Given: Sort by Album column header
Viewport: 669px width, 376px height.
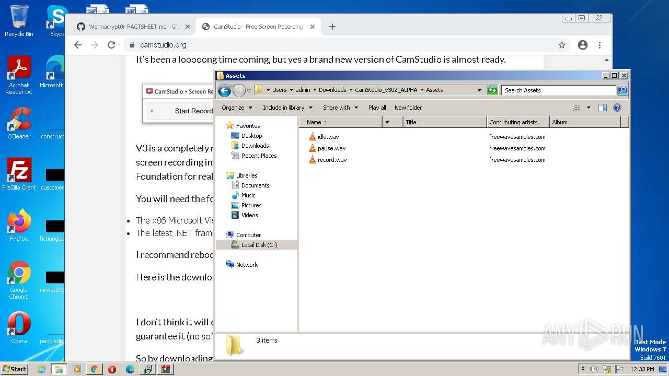Looking at the screenshot, I should click(x=585, y=122).
